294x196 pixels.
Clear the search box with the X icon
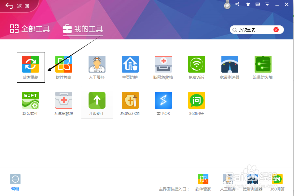[276, 29]
